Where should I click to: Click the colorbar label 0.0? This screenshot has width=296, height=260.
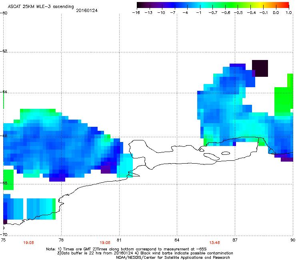[x=276, y=13]
